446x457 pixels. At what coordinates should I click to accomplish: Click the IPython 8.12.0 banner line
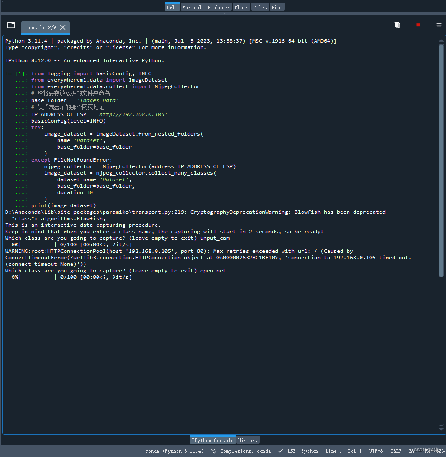[85, 60]
